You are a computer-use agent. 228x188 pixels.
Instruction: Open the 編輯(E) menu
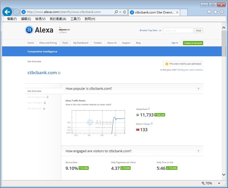(26, 19)
